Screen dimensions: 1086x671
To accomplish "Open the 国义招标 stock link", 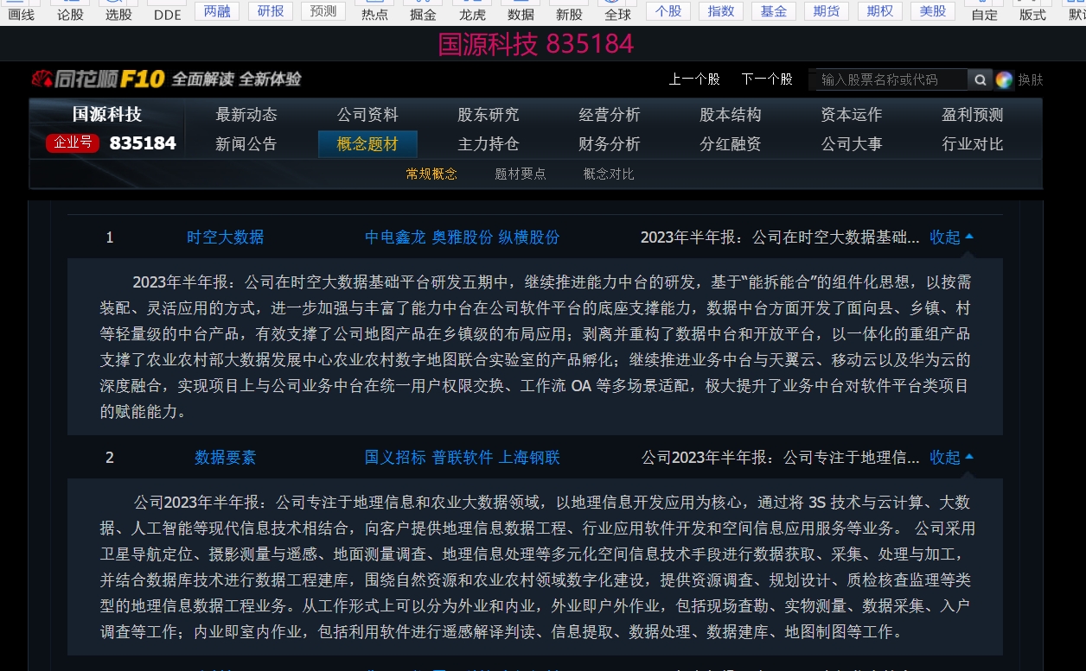I will click(395, 458).
